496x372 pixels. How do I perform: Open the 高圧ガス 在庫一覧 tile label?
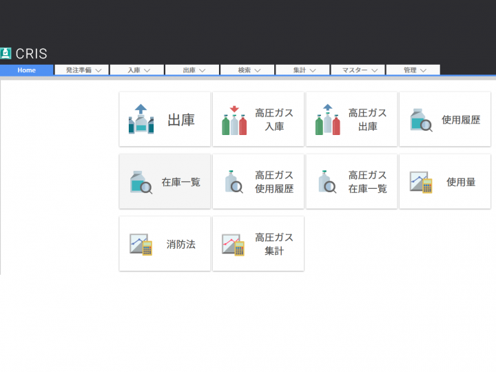tap(368, 182)
